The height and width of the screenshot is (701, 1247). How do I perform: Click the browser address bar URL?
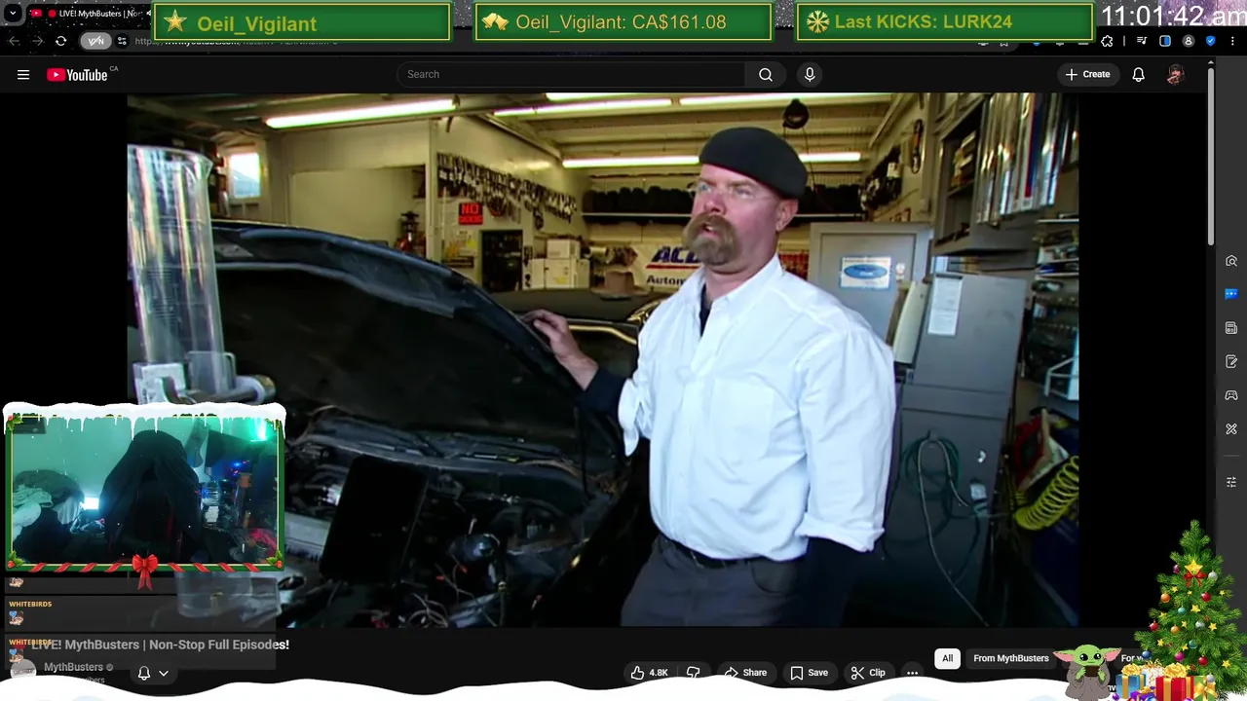(x=236, y=42)
